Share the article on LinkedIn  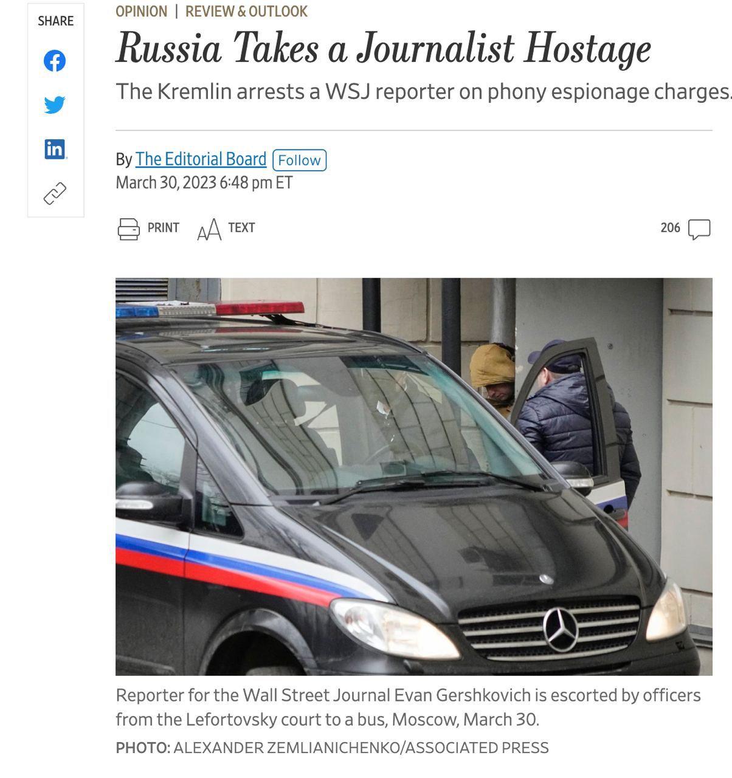pos(55,149)
